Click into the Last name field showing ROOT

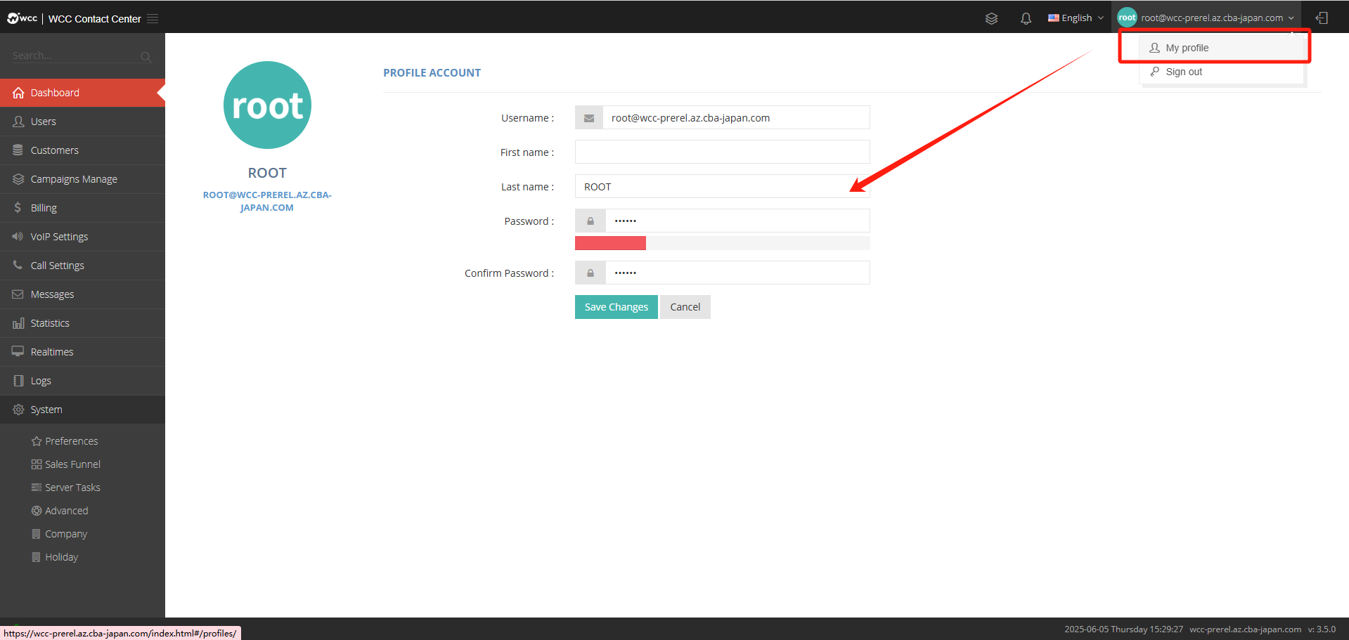(723, 186)
